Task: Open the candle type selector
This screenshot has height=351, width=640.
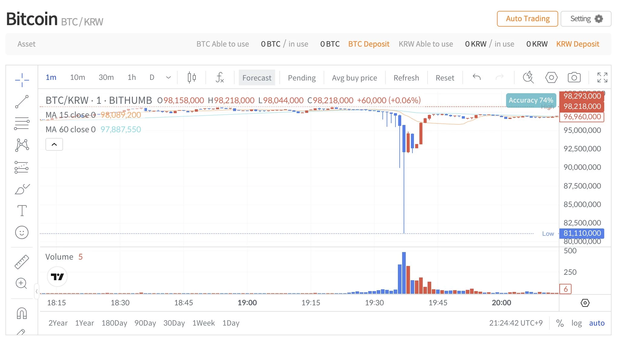Action: point(191,77)
